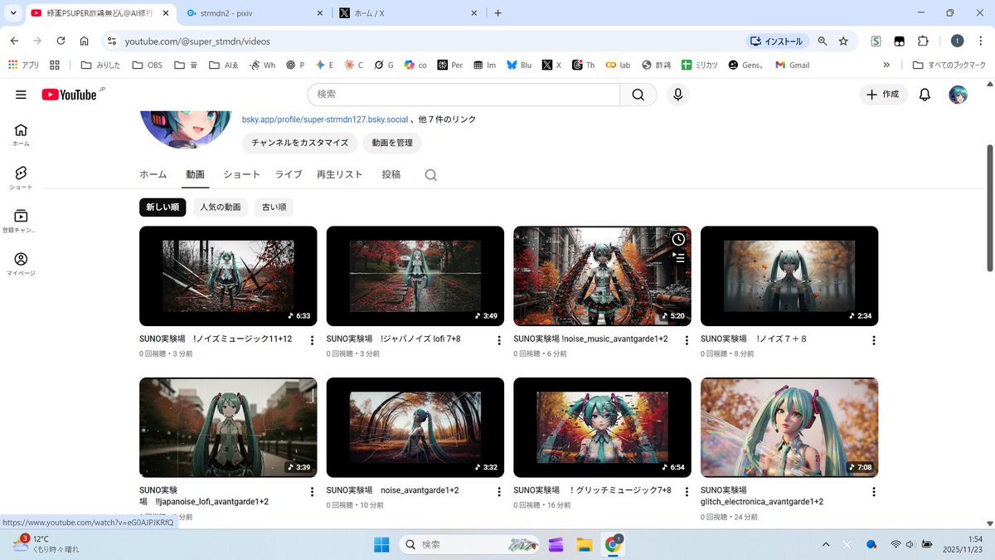Add third video to Watch Later
The width and height of the screenshot is (995, 560).
[x=678, y=239]
